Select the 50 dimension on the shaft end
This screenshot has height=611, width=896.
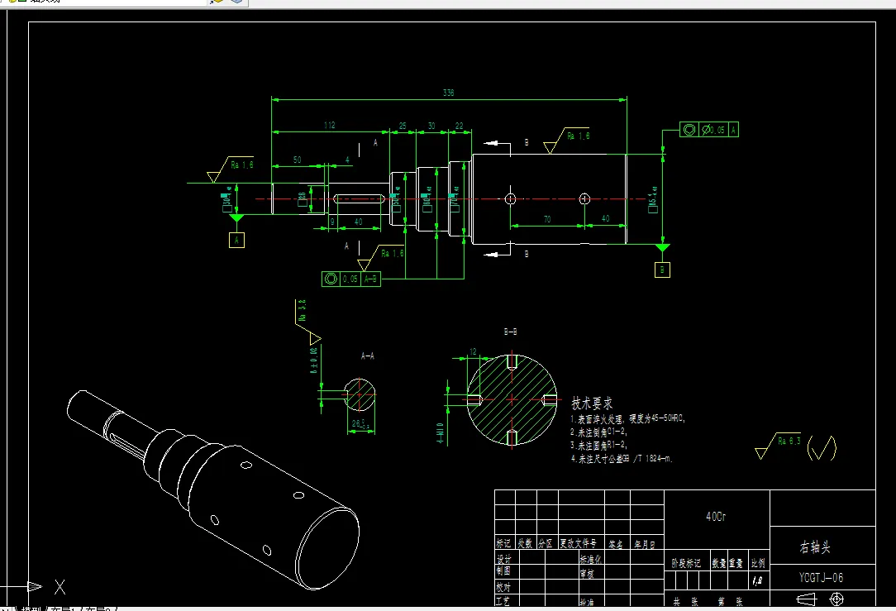[x=297, y=160]
